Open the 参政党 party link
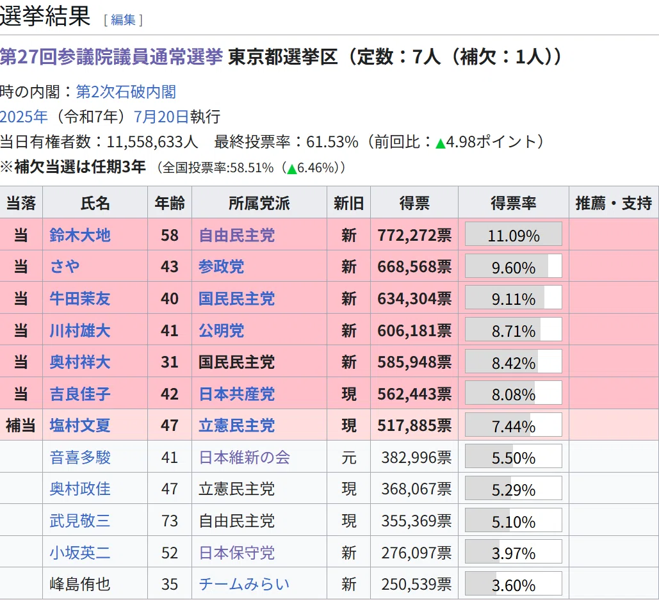Image resolution: width=659 pixels, height=600 pixels. [x=222, y=266]
